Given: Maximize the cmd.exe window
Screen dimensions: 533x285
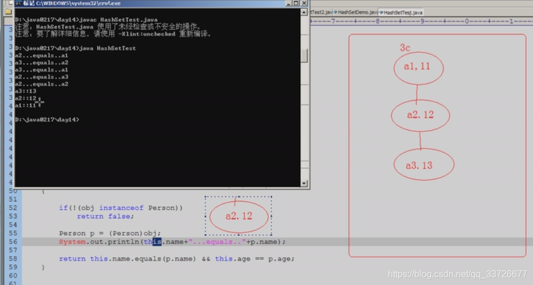Looking at the screenshot, I should (x=296, y=3).
